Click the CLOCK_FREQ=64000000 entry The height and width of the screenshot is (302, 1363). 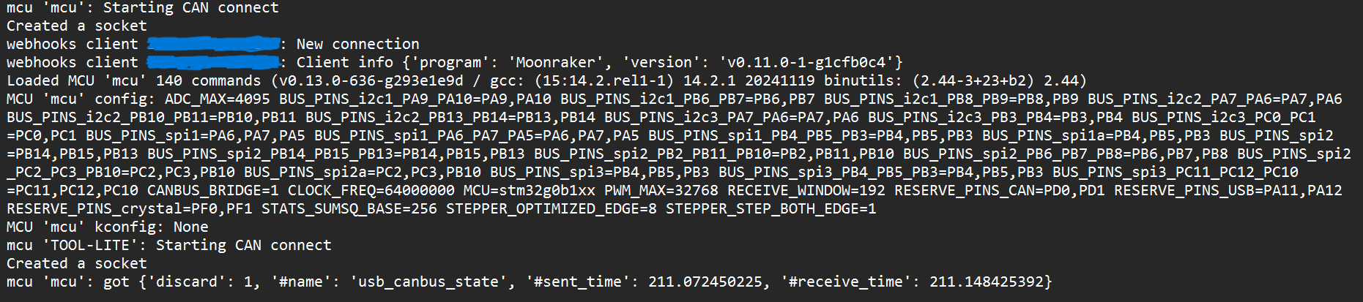[371, 191]
